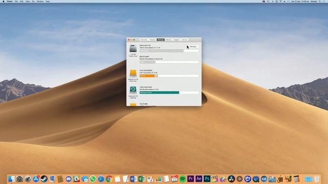328x184 pixels.
Task: Open Launchpad rocket icon in Dock
Action: [x=28, y=179]
